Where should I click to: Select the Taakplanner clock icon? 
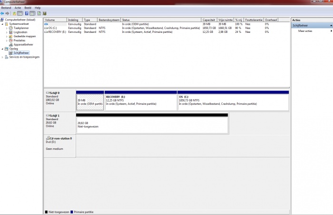pyautogui.click(x=11, y=28)
